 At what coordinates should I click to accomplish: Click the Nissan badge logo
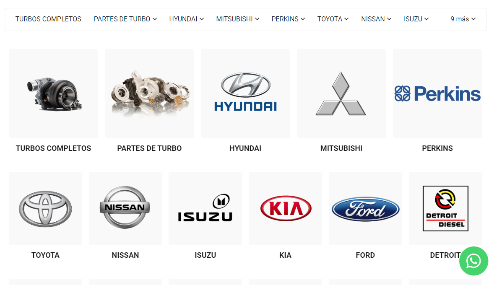click(x=125, y=209)
